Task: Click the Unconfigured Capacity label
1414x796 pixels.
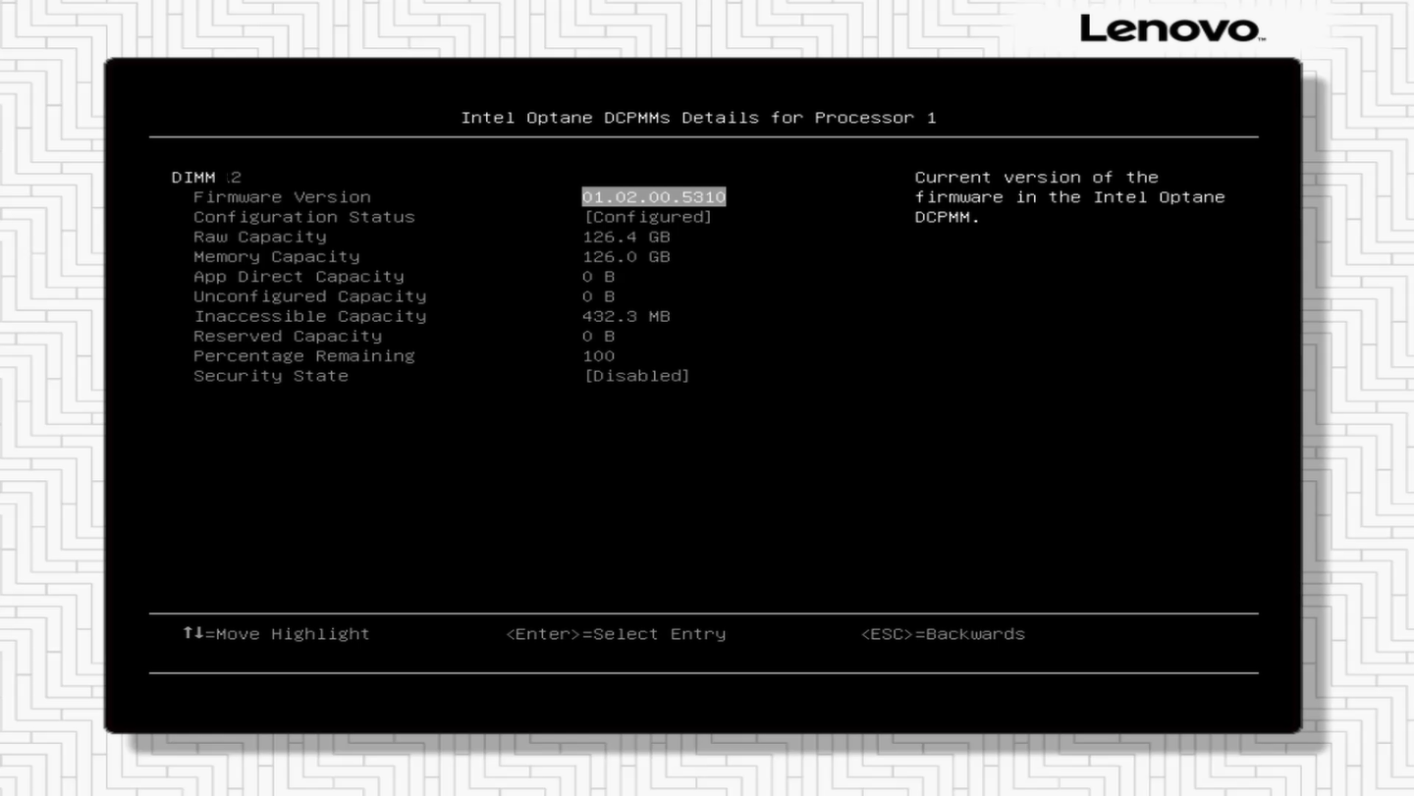Action: (310, 296)
